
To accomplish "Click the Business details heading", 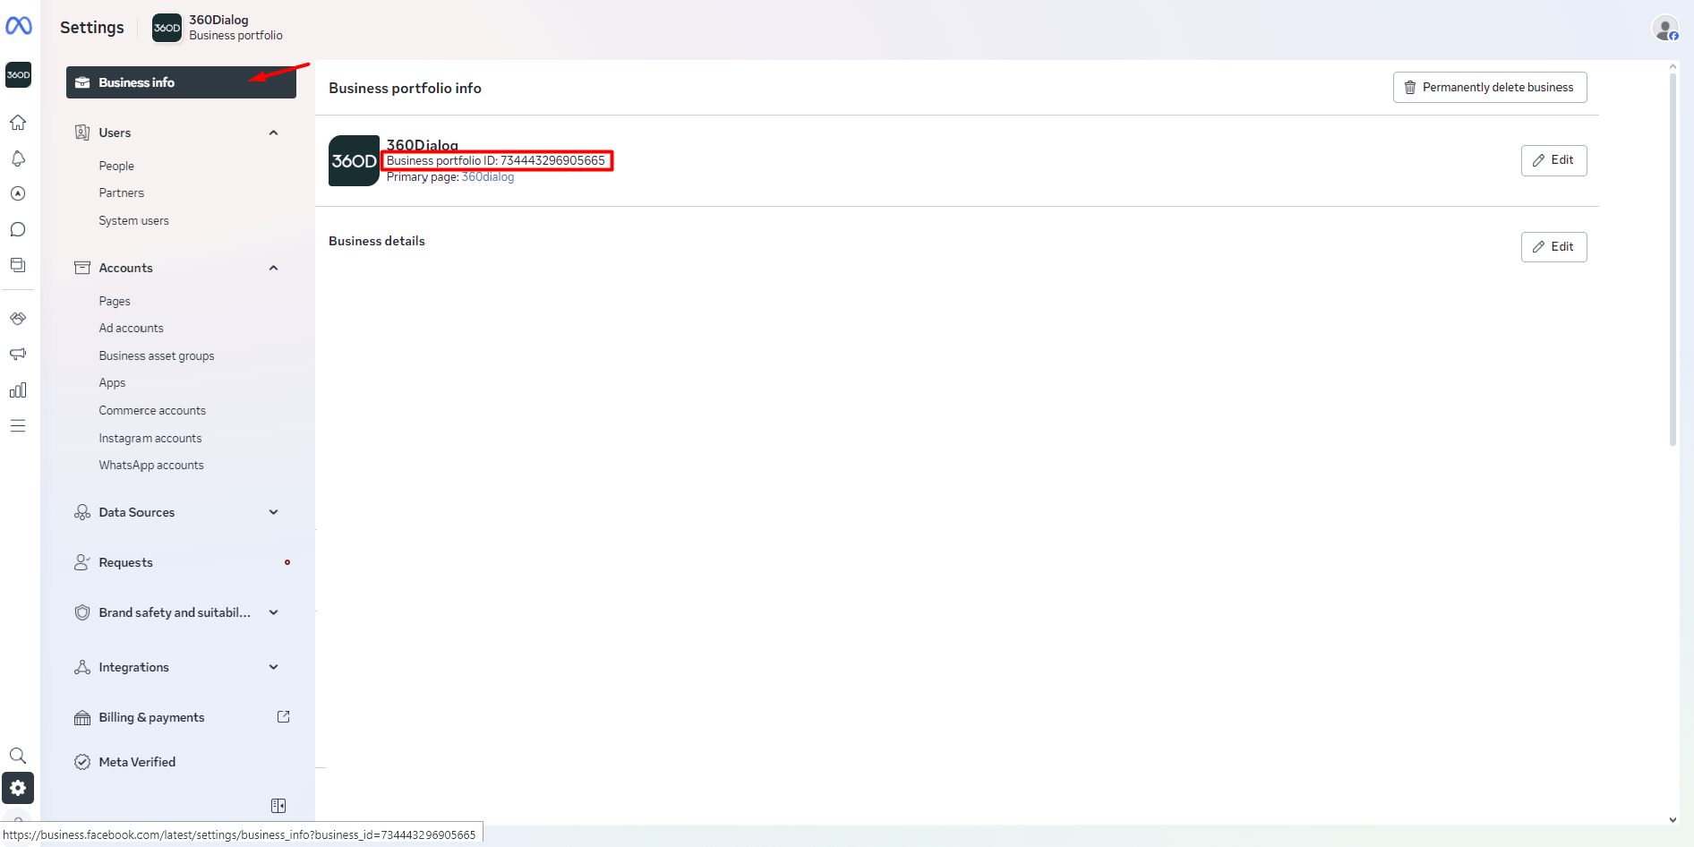I will (x=377, y=241).
